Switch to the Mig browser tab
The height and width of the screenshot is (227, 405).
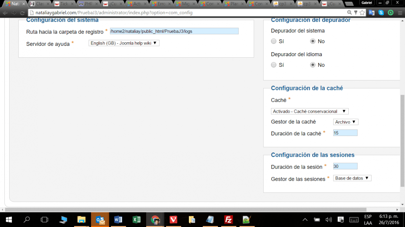click(186, 4)
